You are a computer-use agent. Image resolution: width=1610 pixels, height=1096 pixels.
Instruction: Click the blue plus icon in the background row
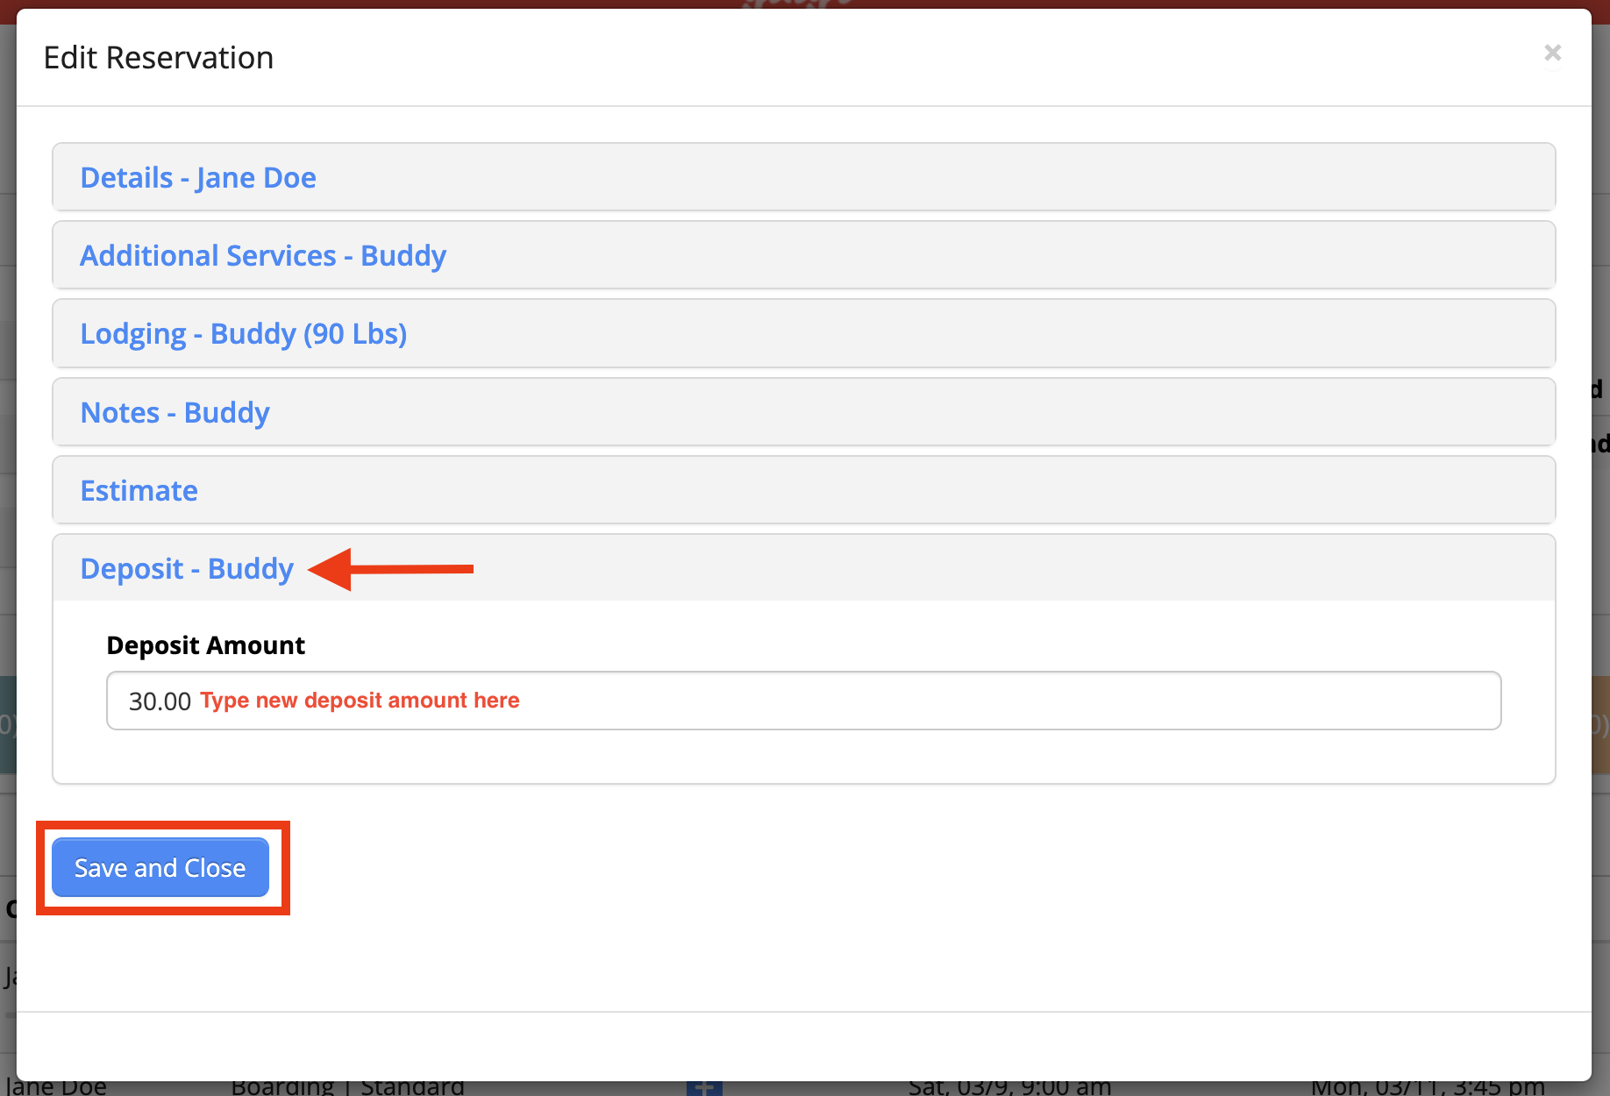(704, 1088)
